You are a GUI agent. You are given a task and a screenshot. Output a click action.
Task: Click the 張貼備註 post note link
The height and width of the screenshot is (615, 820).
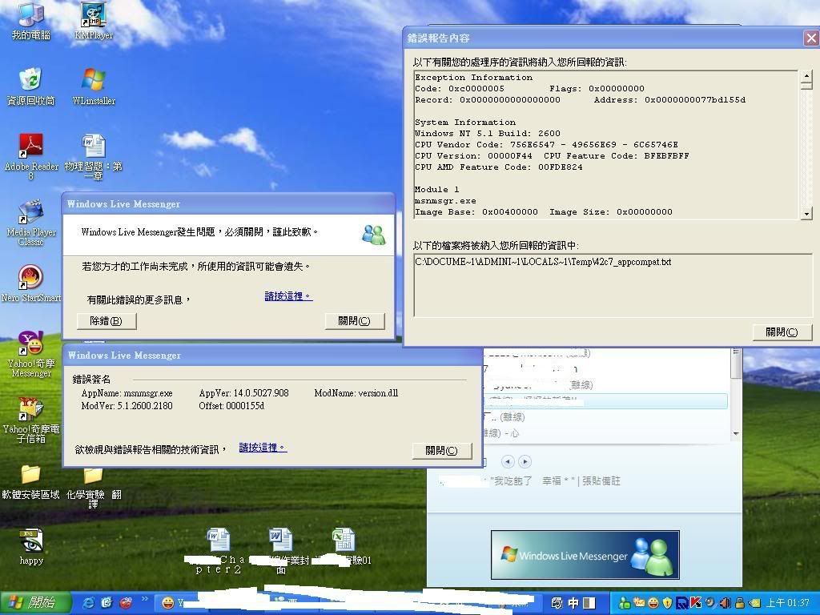tap(601, 481)
